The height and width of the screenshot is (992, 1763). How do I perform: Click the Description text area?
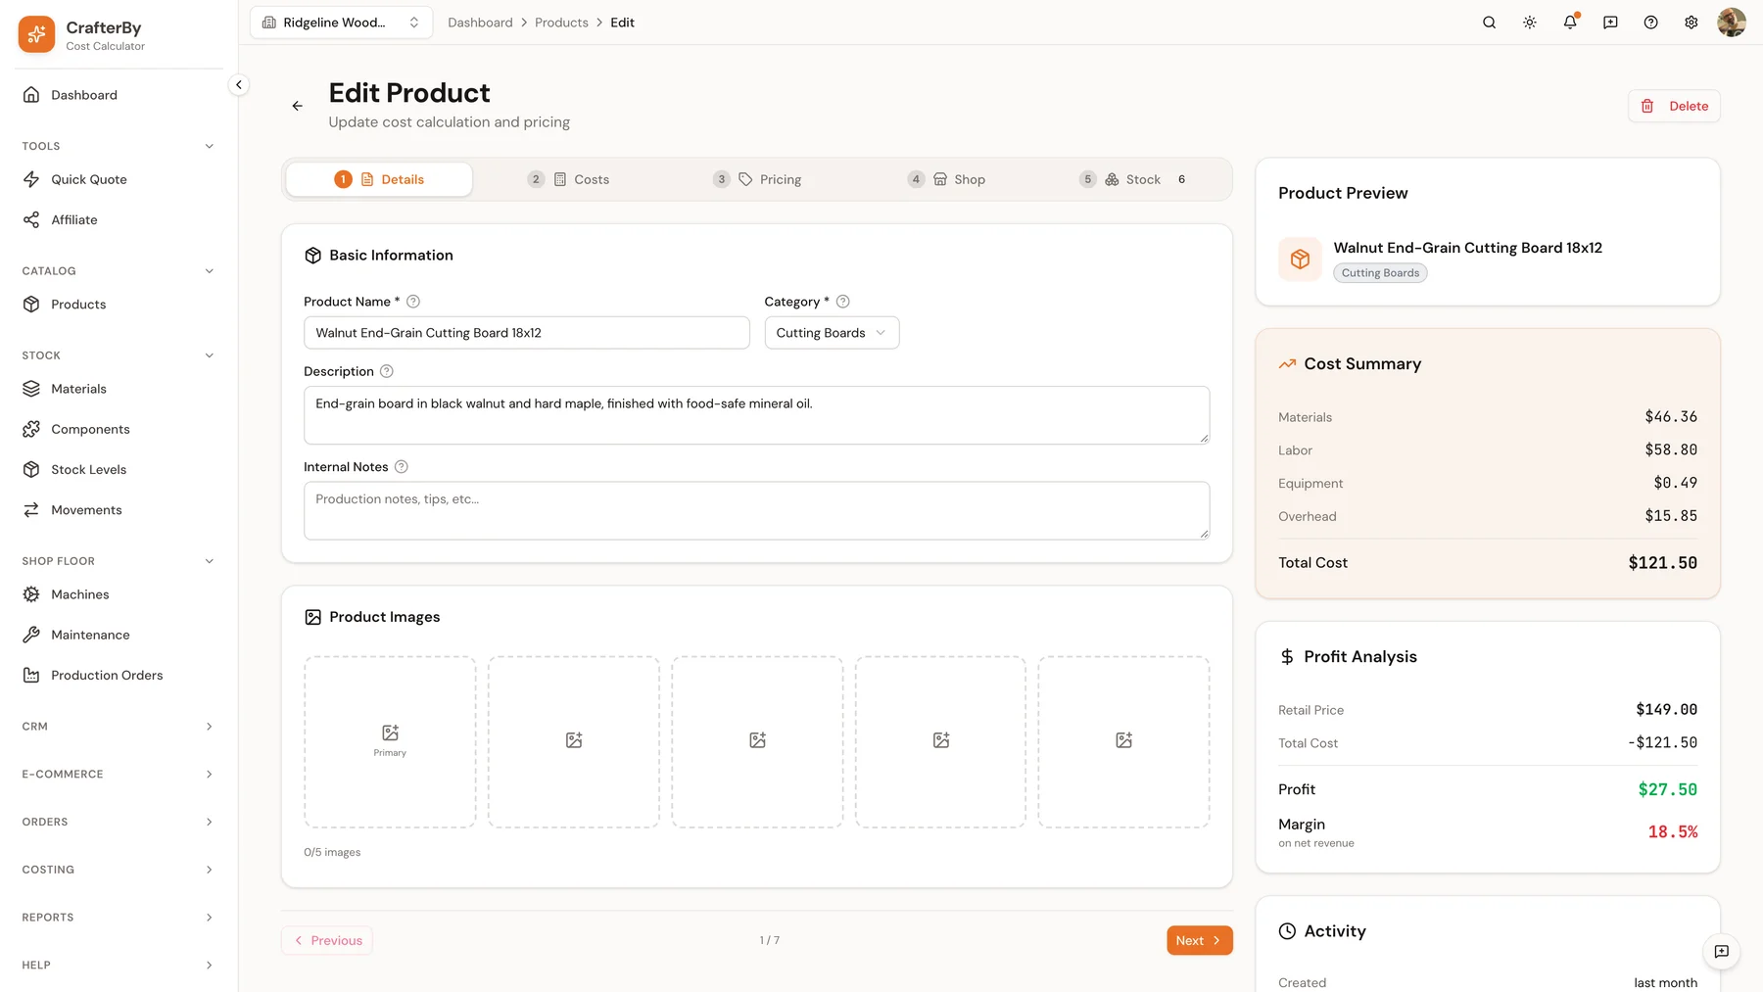(x=756, y=415)
